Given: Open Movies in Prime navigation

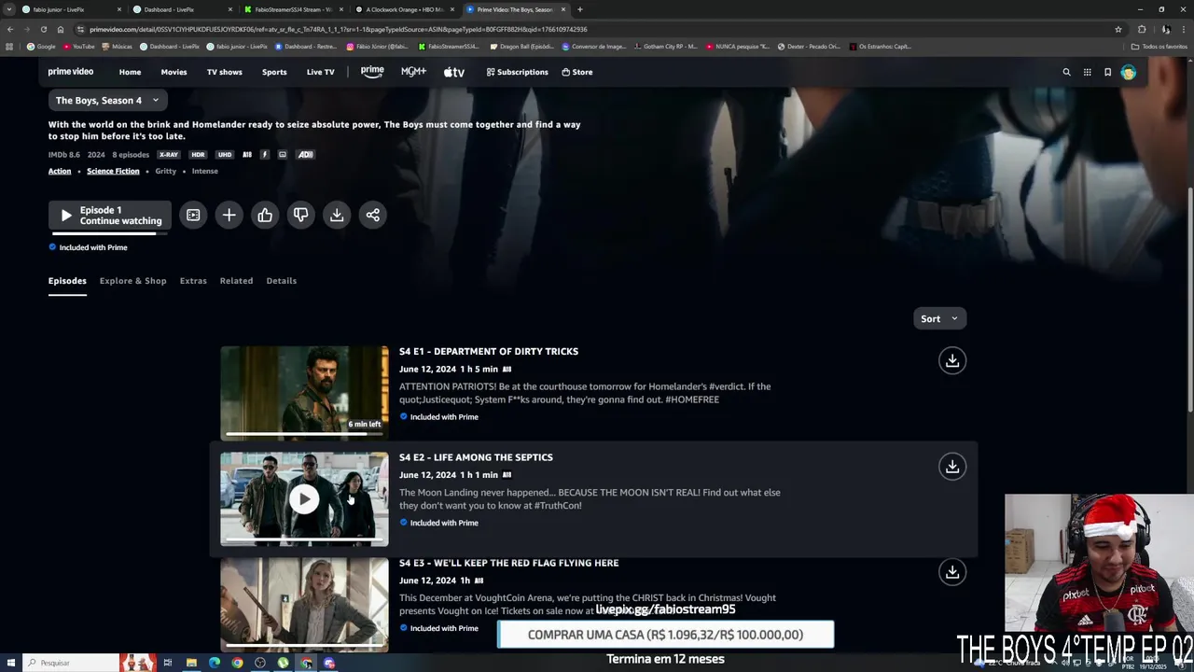Looking at the screenshot, I should click(174, 72).
